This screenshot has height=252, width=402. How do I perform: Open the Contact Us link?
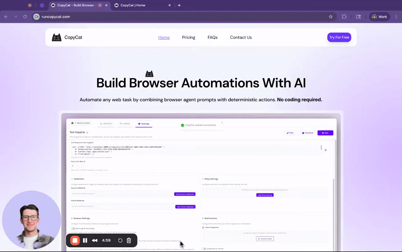pos(241,37)
